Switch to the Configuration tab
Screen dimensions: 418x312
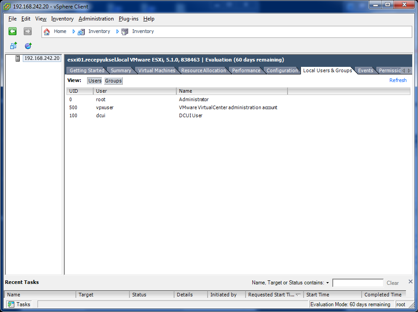click(x=282, y=70)
